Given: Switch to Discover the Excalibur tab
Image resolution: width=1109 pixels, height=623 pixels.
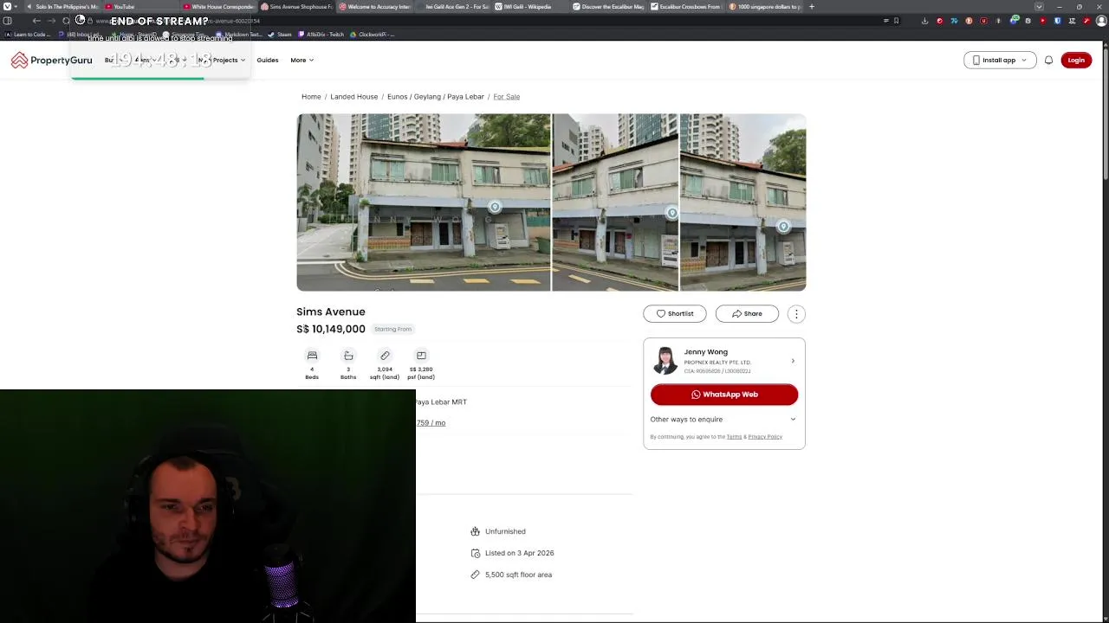Looking at the screenshot, I should pos(608,7).
